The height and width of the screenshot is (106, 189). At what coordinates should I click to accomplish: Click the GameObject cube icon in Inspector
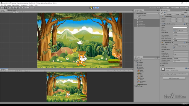162,13
